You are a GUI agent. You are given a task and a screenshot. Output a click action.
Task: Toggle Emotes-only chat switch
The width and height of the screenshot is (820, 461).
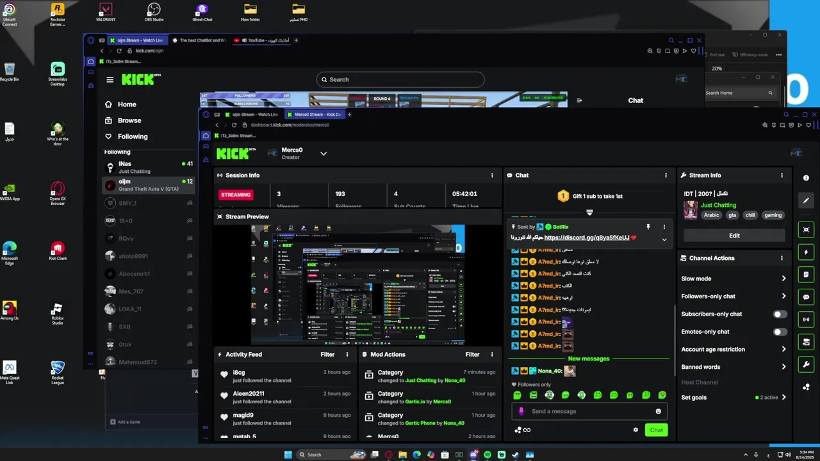tap(780, 332)
